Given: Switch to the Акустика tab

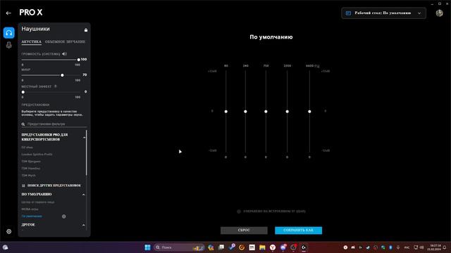Looking at the screenshot, I should (x=31, y=42).
